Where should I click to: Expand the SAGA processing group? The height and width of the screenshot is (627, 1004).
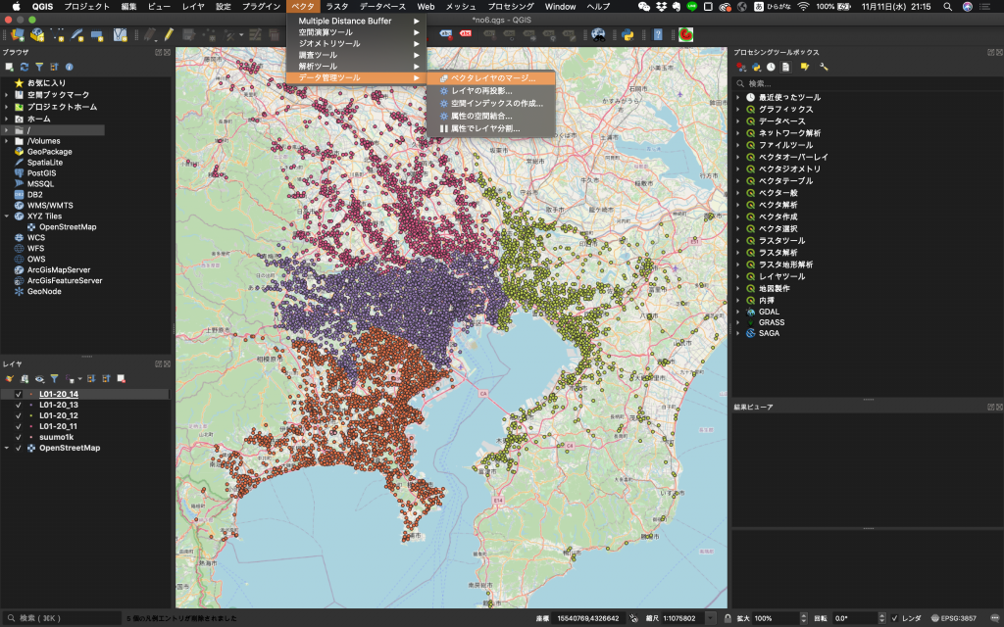738,333
